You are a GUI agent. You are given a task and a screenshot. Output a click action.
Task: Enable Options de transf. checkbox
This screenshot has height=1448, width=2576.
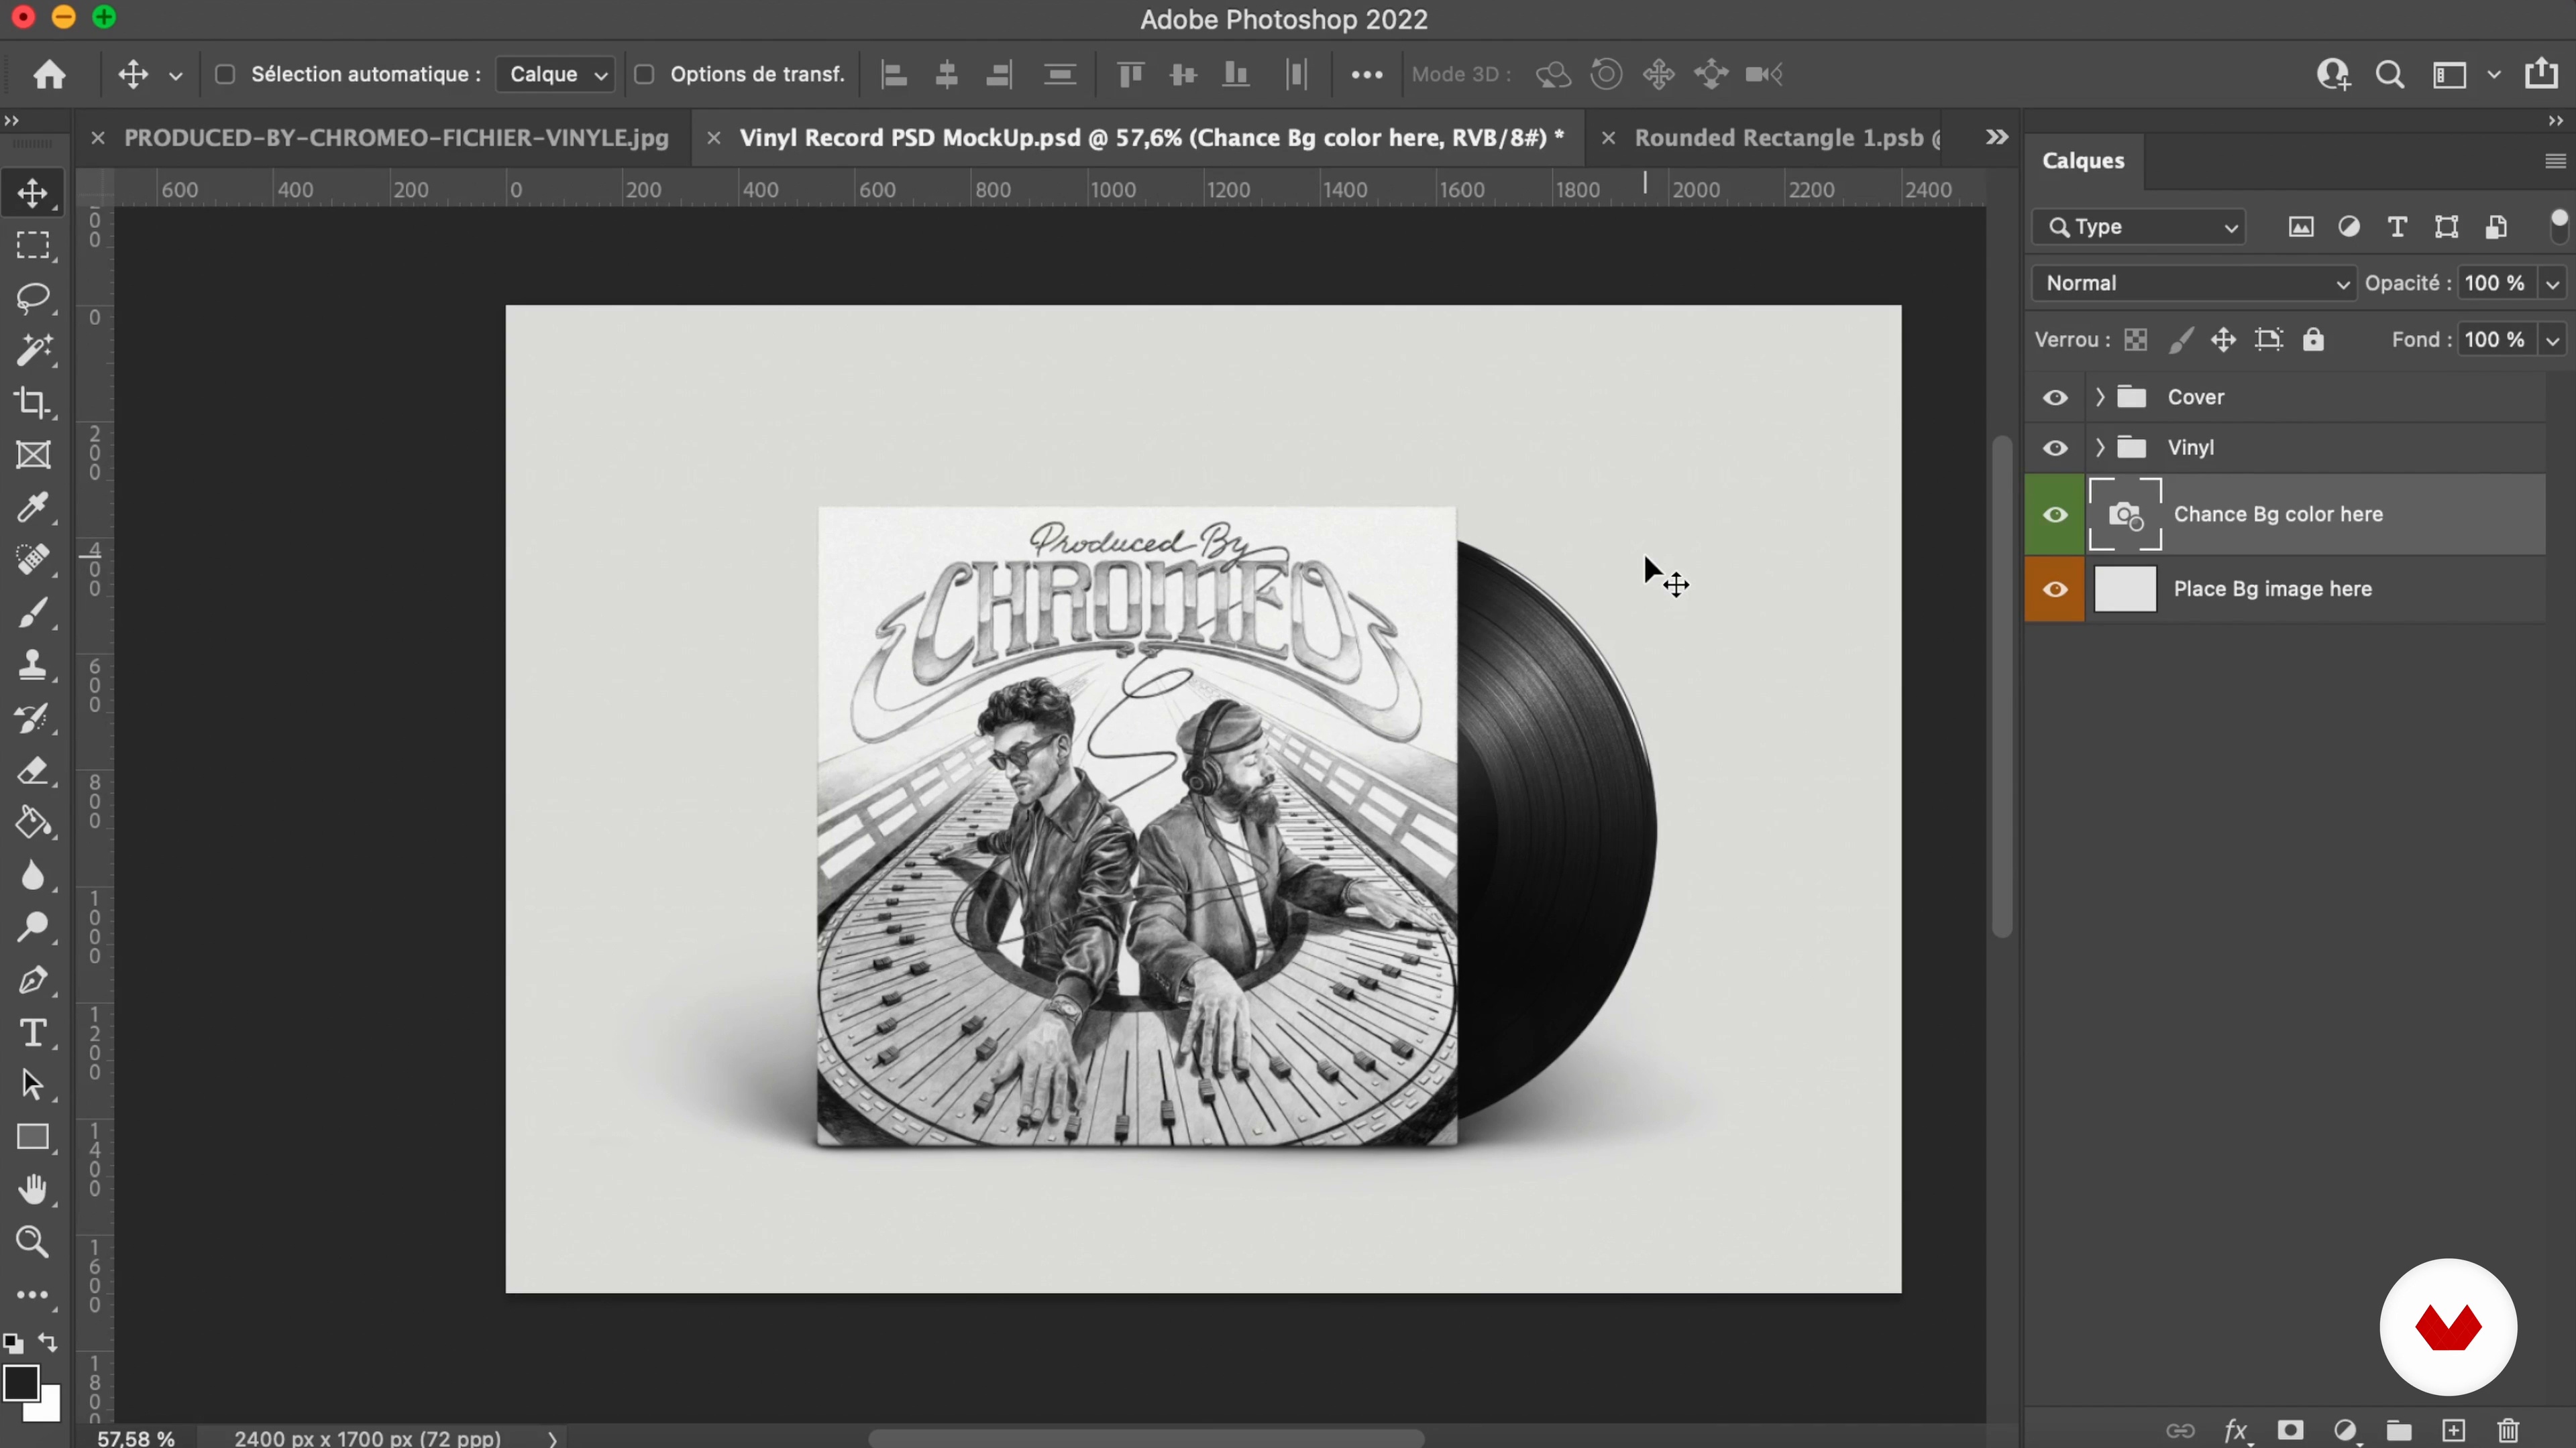coord(645,74)
